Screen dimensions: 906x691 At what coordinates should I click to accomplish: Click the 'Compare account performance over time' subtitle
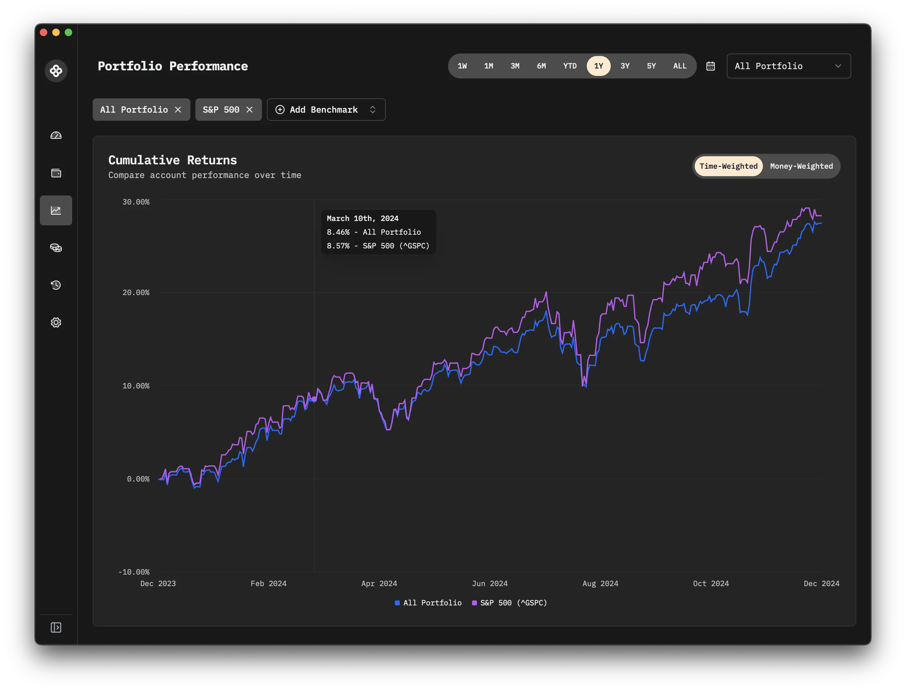(x=205, y=175)
